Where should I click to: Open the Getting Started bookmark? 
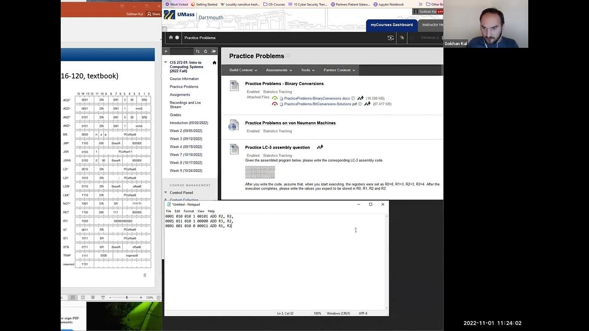204,4
